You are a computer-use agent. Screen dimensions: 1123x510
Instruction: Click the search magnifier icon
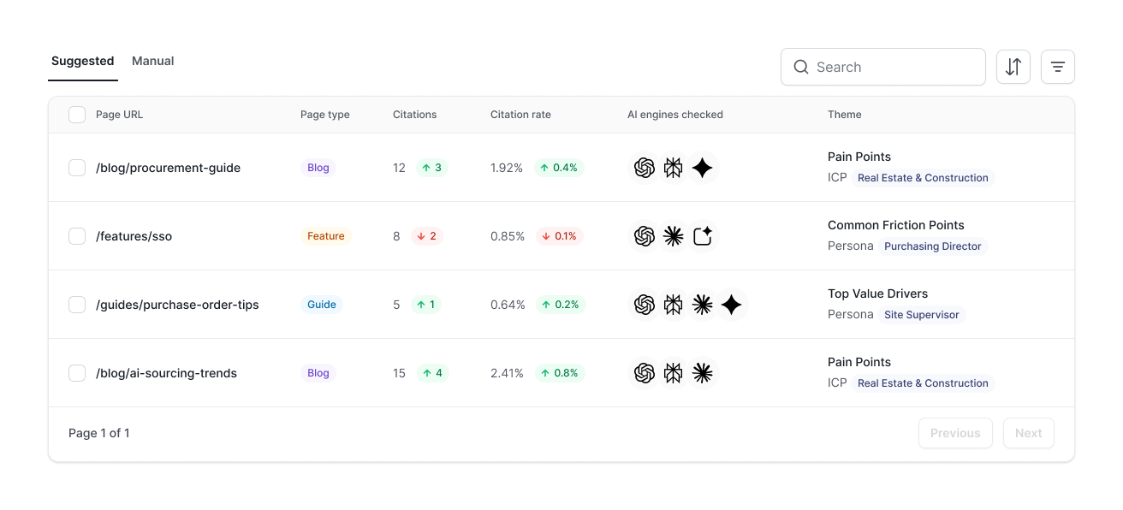[x=801, y=67]
